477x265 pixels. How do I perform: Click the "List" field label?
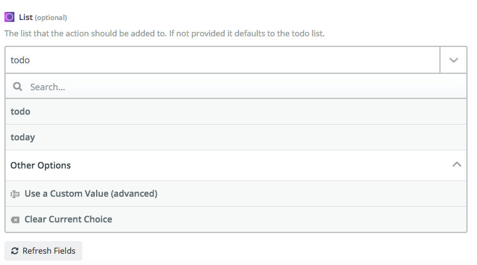point(26,17)
